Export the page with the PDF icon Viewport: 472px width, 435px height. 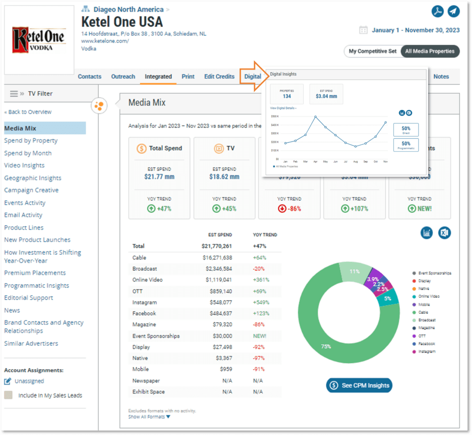[437, 12]
